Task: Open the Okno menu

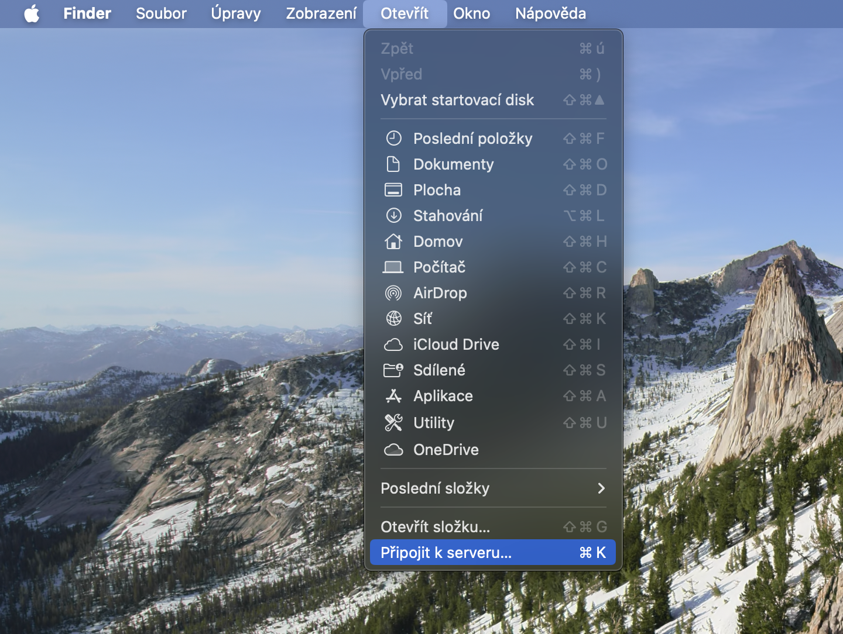Action: (472, 13)
